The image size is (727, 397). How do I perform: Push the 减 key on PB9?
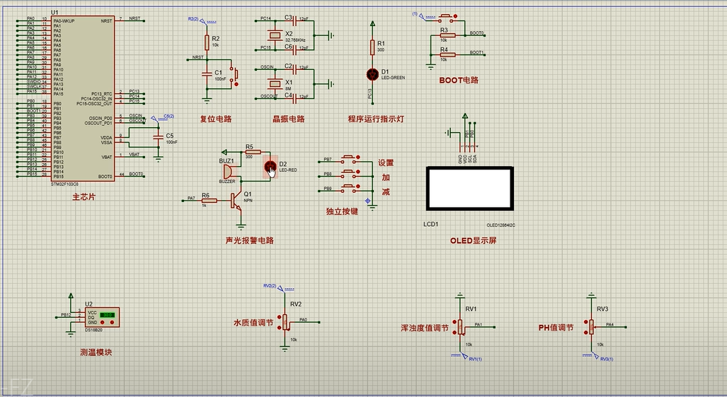350,187
